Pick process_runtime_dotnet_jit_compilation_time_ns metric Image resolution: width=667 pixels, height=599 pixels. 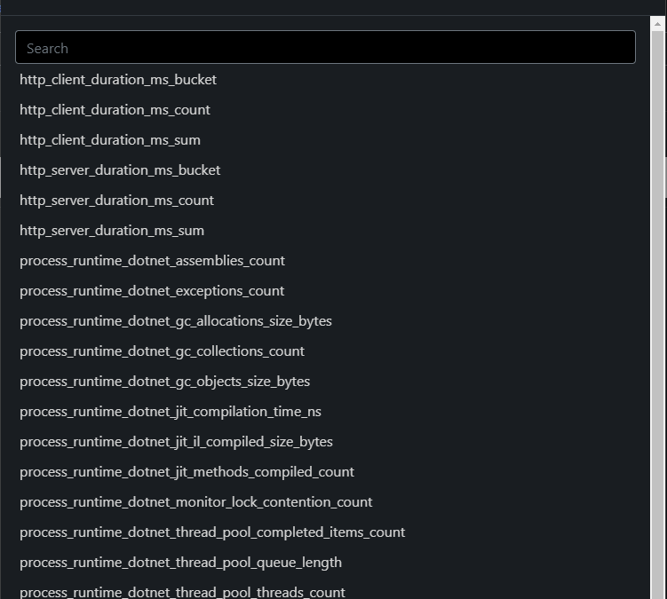pos(171,412)
